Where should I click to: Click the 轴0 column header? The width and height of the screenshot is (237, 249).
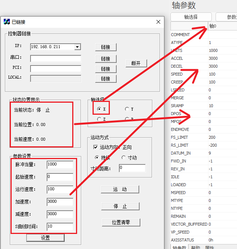point(222,26)
